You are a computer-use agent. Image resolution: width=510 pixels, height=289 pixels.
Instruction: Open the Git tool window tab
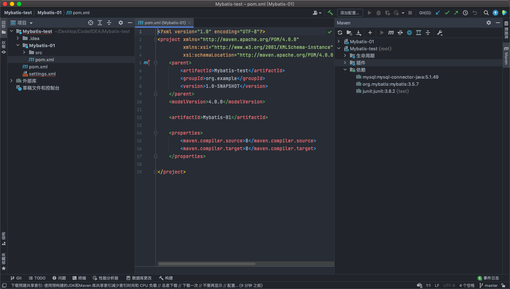click(16, 278)
